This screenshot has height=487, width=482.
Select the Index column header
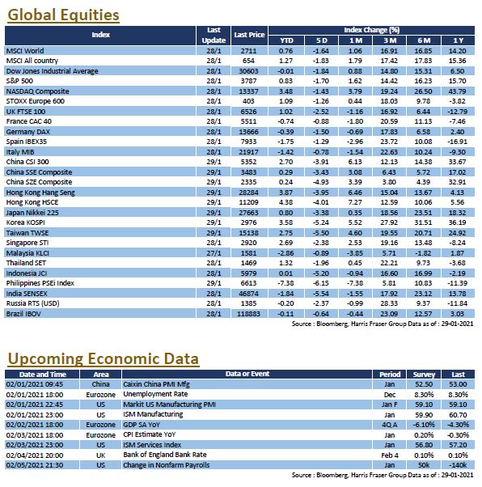click(100, 35)
